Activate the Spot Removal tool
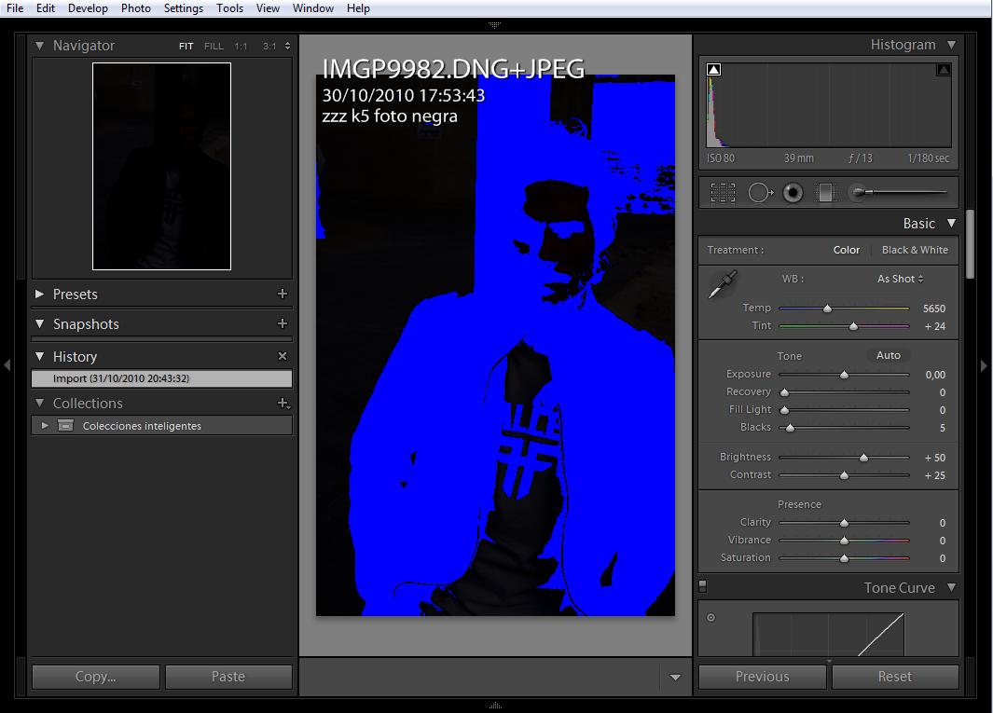 point(760,193)
